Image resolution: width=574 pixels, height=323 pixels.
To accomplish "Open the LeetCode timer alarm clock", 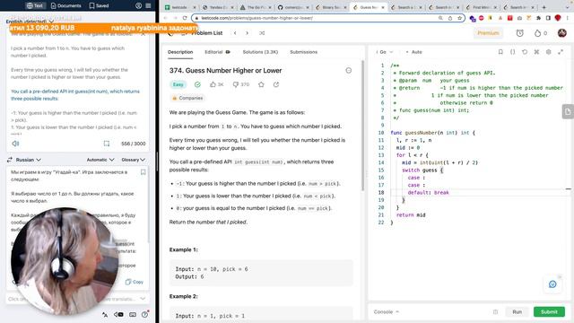I will [x=520, y=33].
